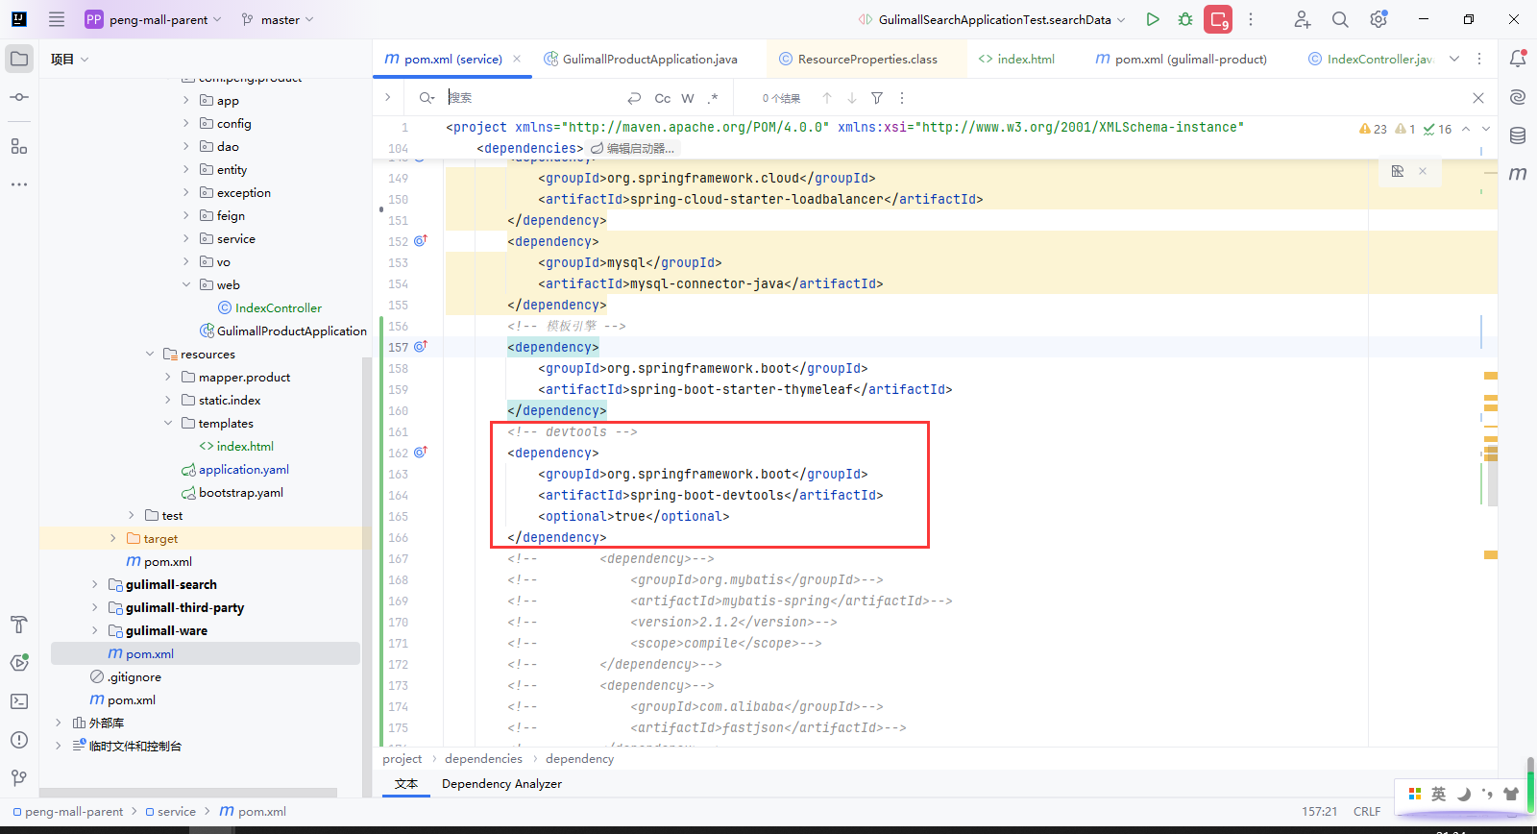Viewport: 1537px width, 834px height.
Task: Collapse the resources folder
Action: coord(150,354)
